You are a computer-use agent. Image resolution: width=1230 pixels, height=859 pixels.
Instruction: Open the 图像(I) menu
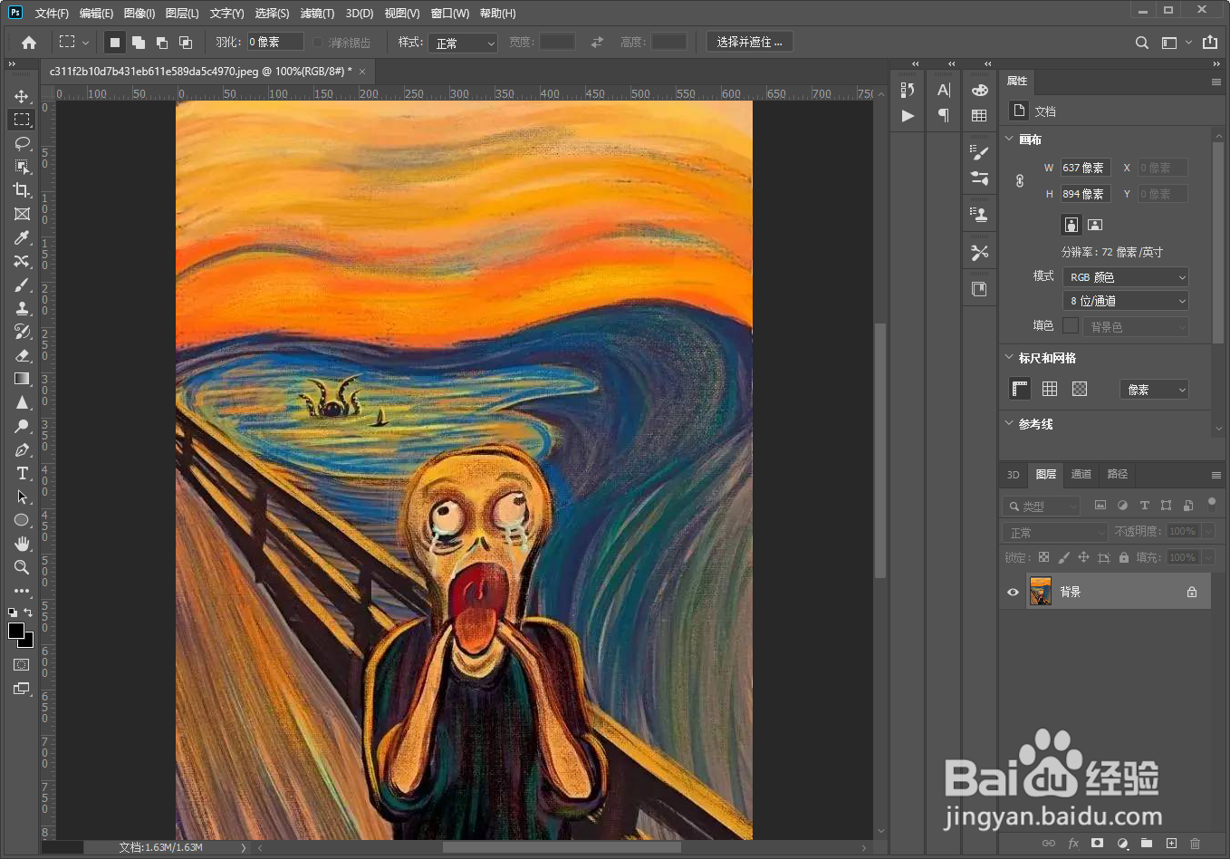coord(139,14)
